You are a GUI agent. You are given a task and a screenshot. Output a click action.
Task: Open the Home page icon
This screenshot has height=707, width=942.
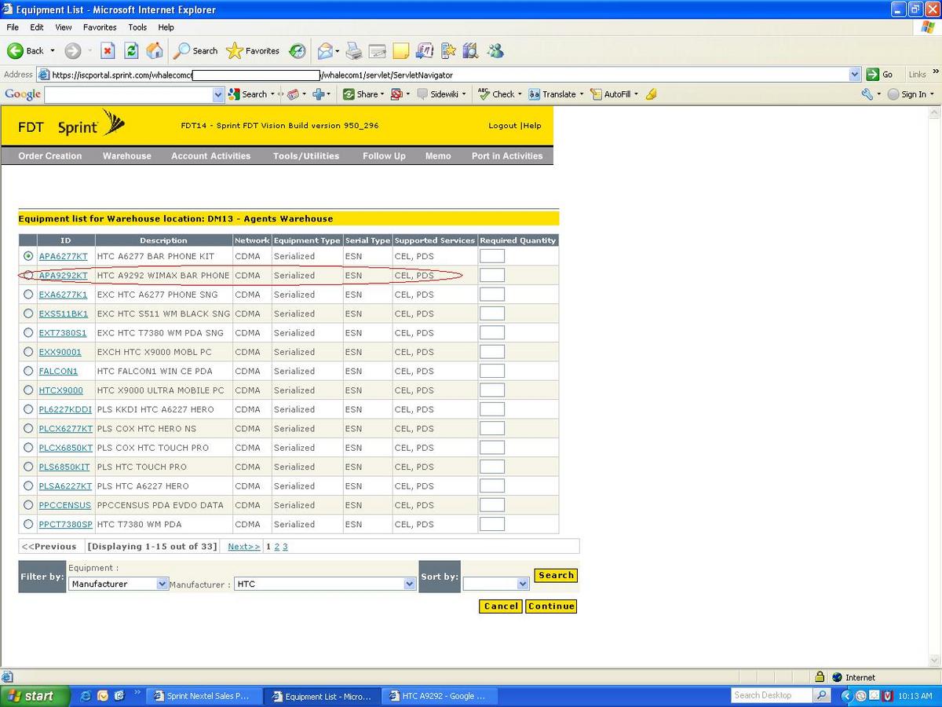(x=155, y=51)
